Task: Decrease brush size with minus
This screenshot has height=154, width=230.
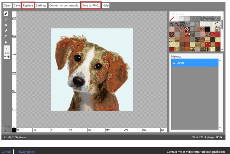Action: tap(5, 57)
